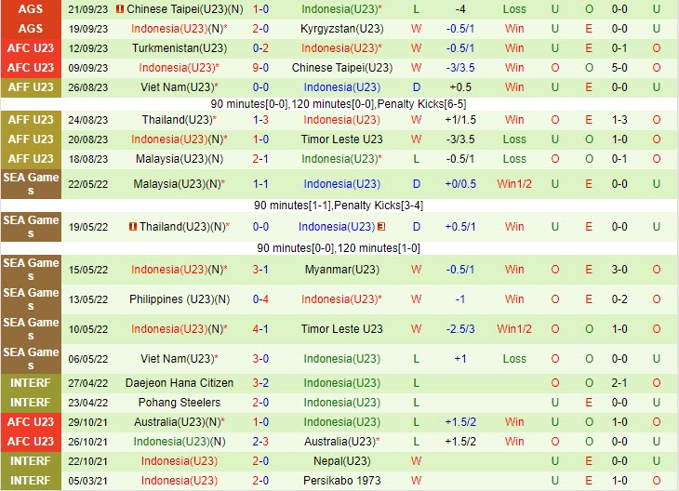This screenshot has height=491, width=679.
Task: Click Win1/2 result on 22/05/22 row
Action: [514, 184]
